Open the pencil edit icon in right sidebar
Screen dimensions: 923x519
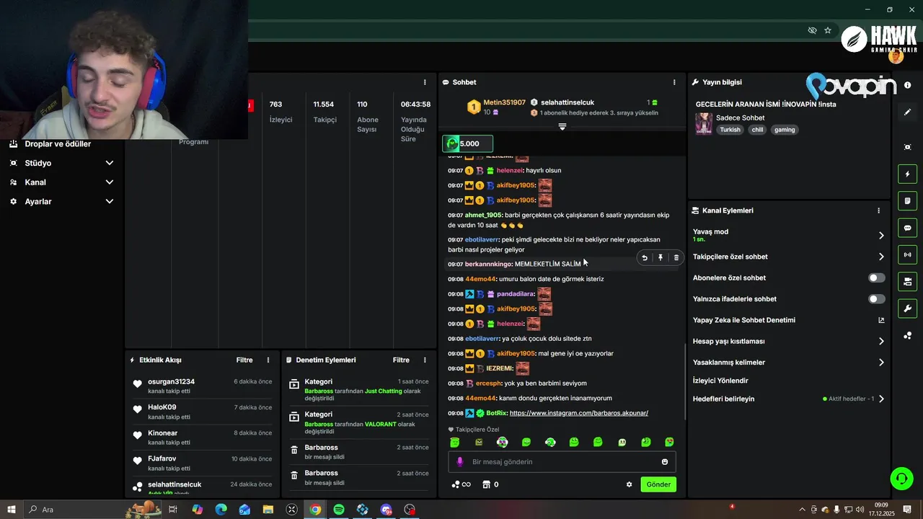(x=907, y=112)
